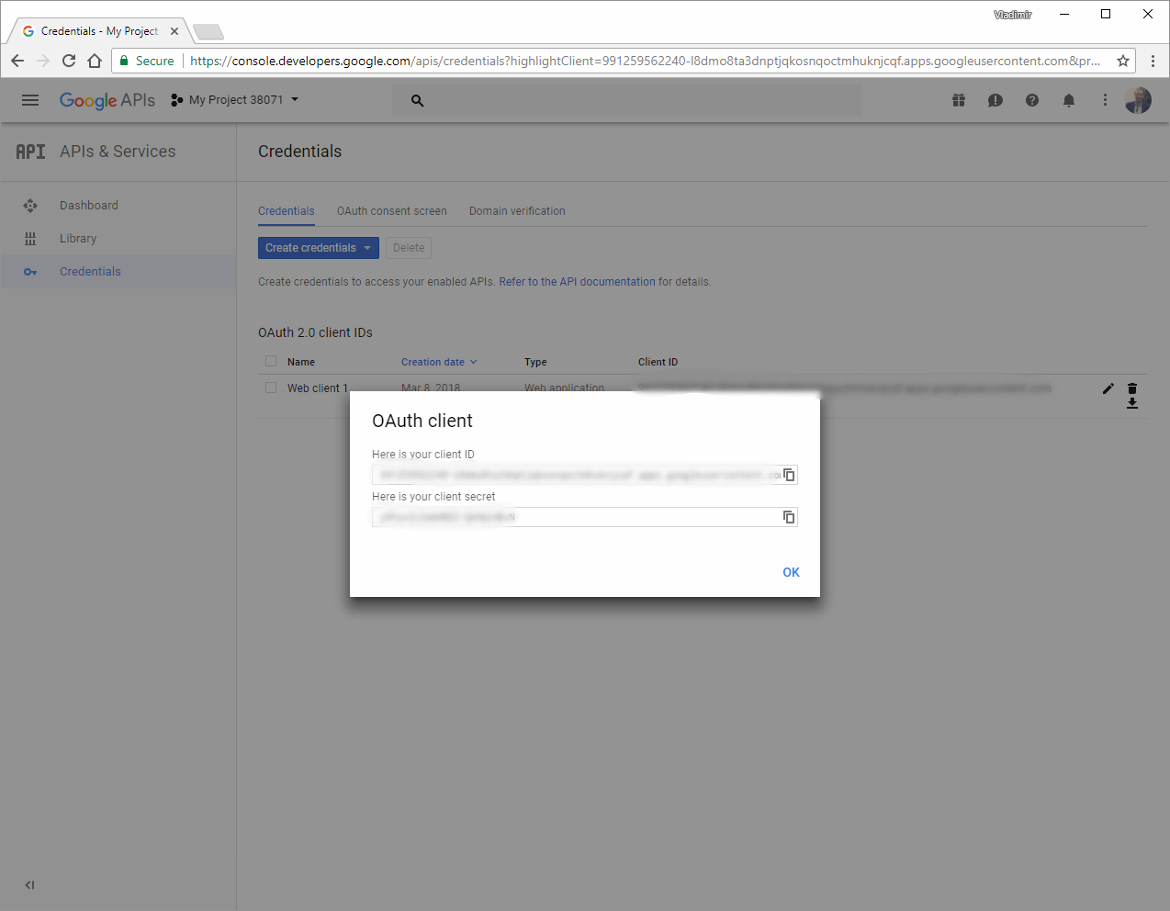Open the notifications bell
The width and height of the screenshot is (1170, 911).
[x=1069, y=100]
